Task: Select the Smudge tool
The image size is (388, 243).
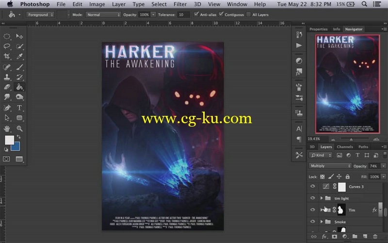Action: (7, 97)
